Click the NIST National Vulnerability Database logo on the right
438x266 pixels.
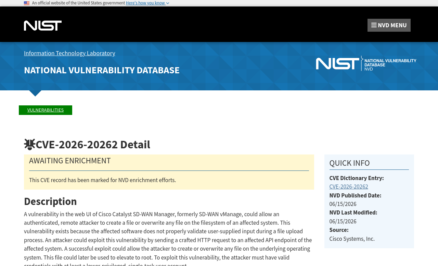366,63
